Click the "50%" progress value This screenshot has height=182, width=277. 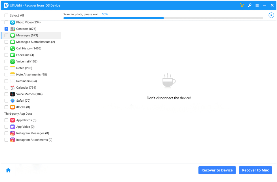(105, 14)
